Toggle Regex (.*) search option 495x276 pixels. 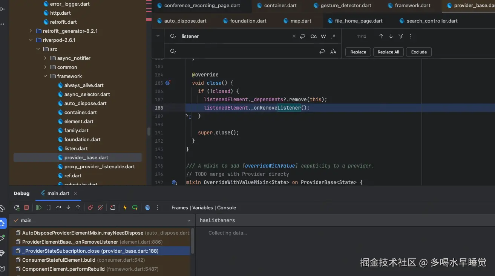tap(333, 36)
